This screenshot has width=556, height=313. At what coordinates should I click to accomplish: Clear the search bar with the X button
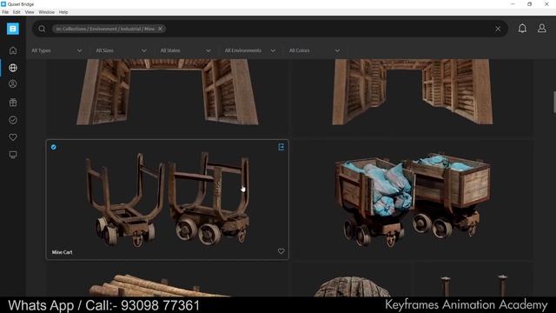(x=498, y=29)
